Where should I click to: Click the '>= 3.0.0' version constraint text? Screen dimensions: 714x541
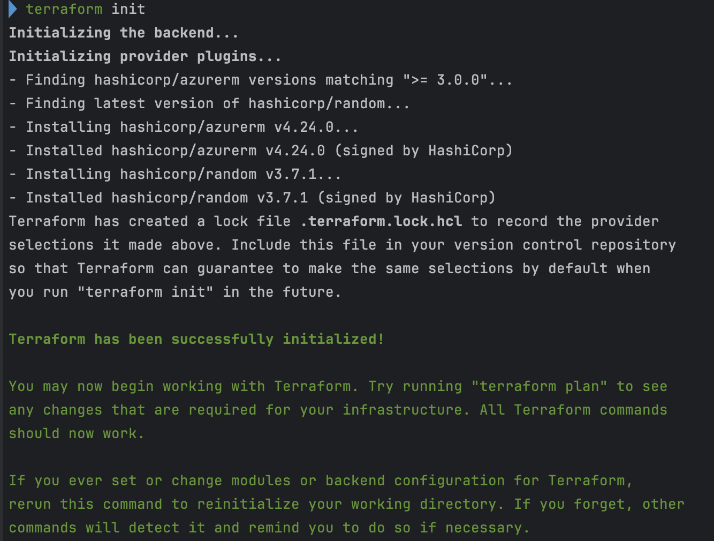tap(445, 80)
